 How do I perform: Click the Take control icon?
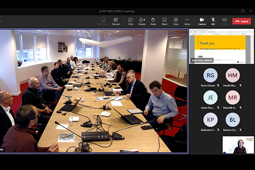tap(102, 21)
